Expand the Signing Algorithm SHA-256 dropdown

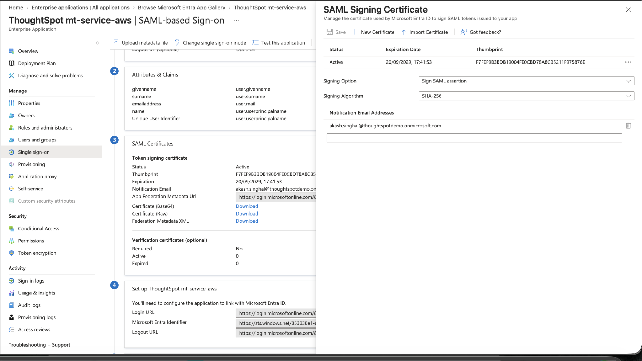pos(526,96)
